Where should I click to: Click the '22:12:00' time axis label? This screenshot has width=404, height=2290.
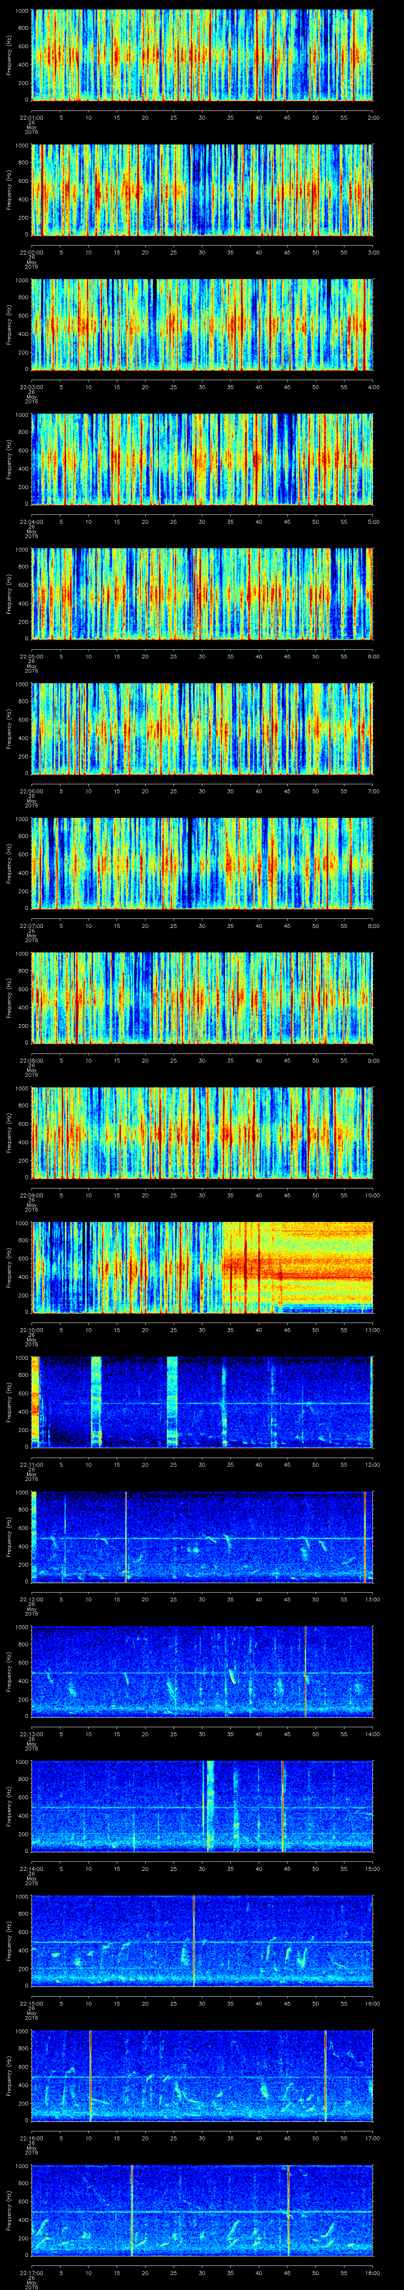click(31, 1599)
